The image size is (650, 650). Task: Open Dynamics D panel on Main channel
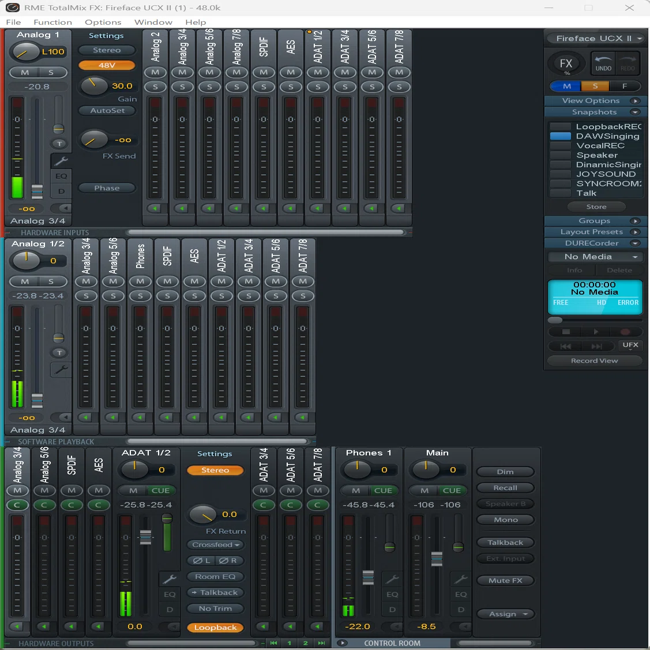(x=461, y=610)
